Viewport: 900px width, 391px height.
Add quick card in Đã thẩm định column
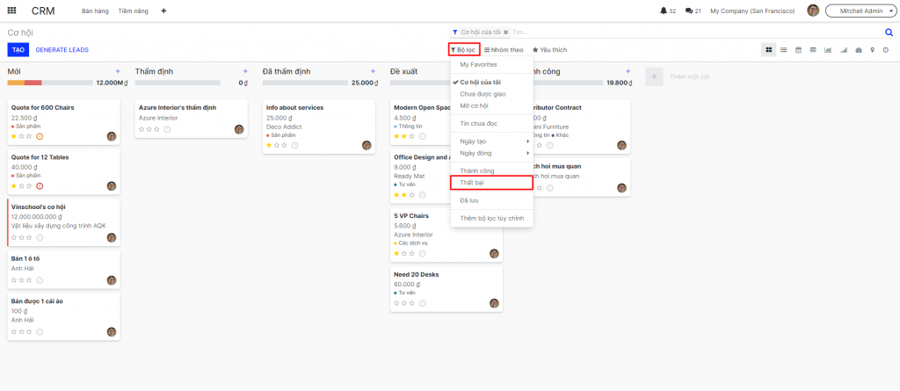coord(373,71)
